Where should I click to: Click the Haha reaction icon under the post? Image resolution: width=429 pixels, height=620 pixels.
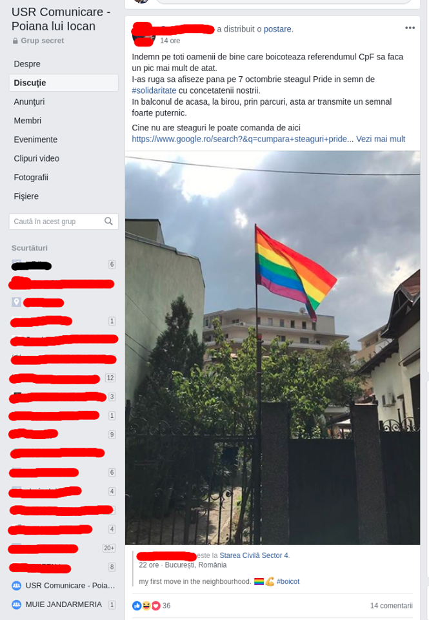146,605
